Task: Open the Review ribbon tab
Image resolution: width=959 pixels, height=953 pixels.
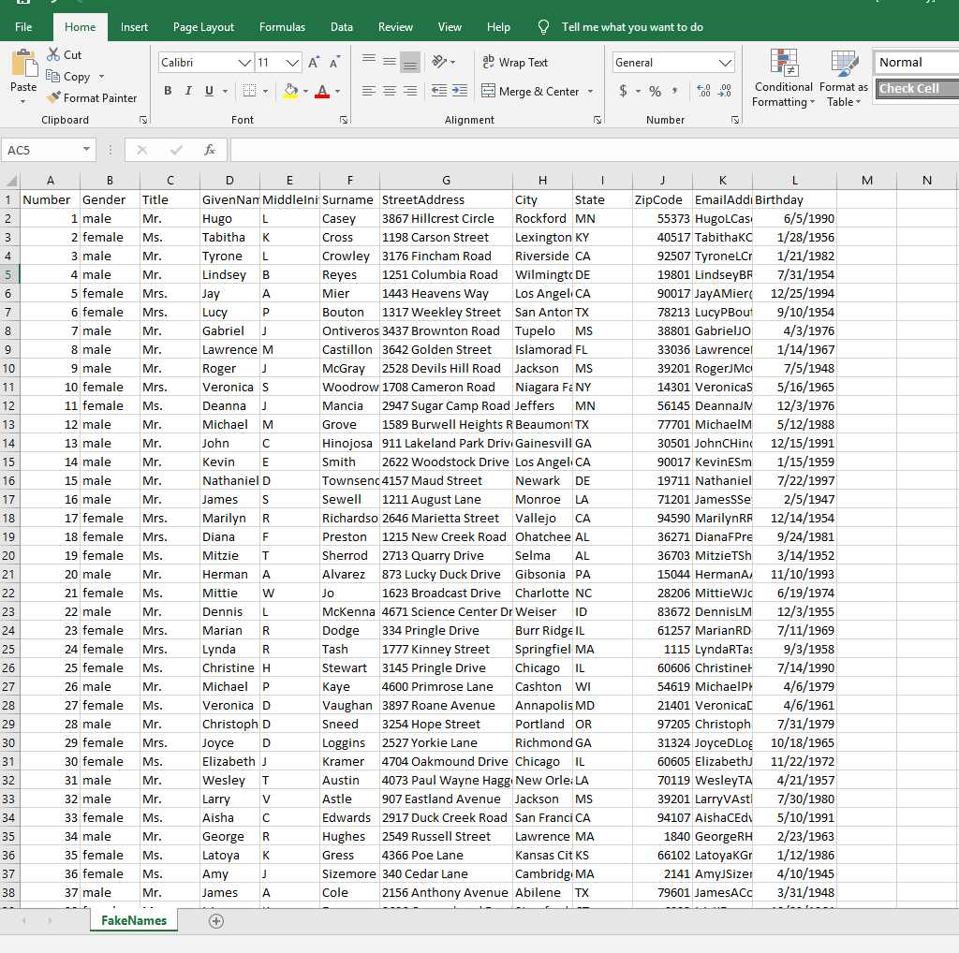Action: (x=395, y=27)
